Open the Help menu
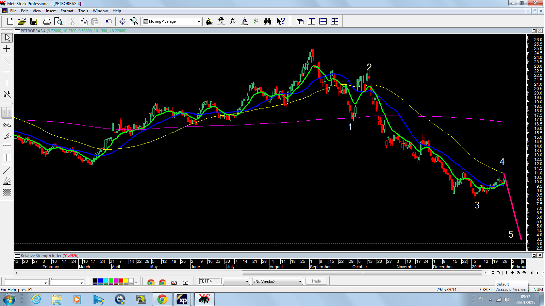This screenshot has width=545, height=306. [x=117, y=11]
